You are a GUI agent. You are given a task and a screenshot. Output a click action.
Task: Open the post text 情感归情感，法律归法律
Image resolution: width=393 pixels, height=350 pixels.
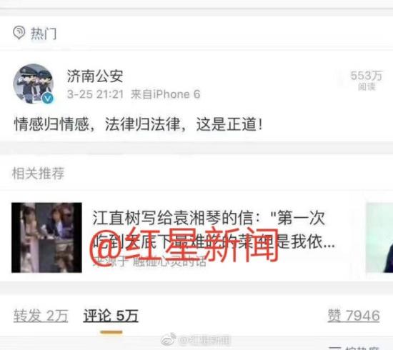coord(139,124)
